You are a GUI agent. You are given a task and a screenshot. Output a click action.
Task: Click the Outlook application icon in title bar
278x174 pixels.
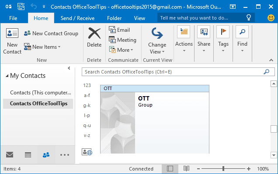[x=8, y=7]
